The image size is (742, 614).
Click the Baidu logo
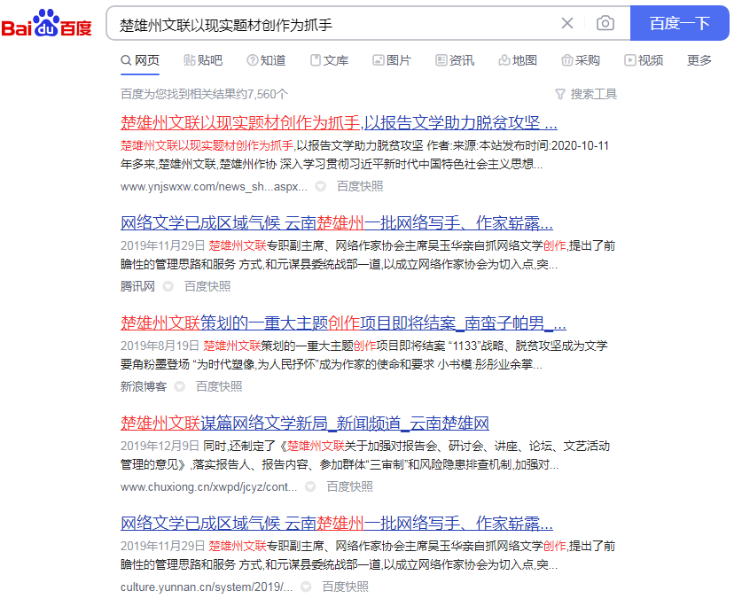46,24
